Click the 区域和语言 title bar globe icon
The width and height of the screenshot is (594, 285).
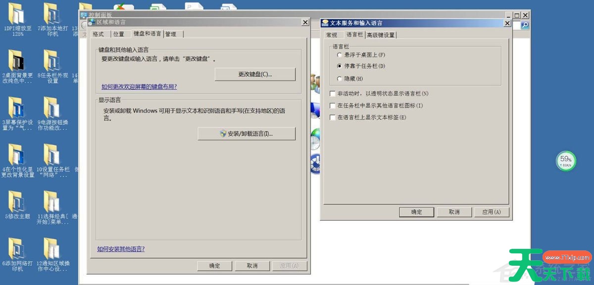92,22
